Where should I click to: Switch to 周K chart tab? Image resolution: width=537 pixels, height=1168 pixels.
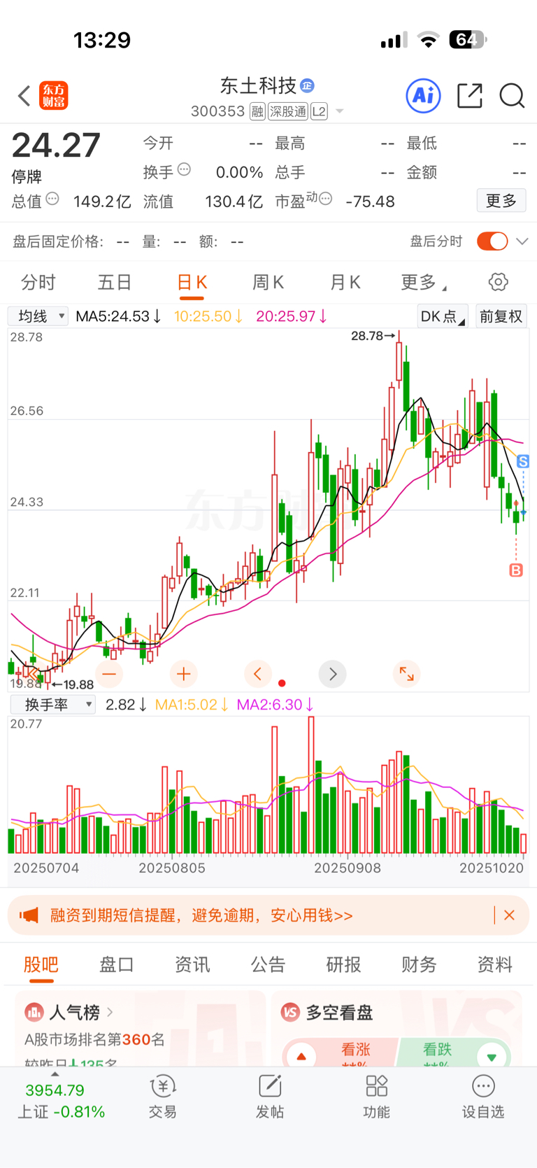268,283
